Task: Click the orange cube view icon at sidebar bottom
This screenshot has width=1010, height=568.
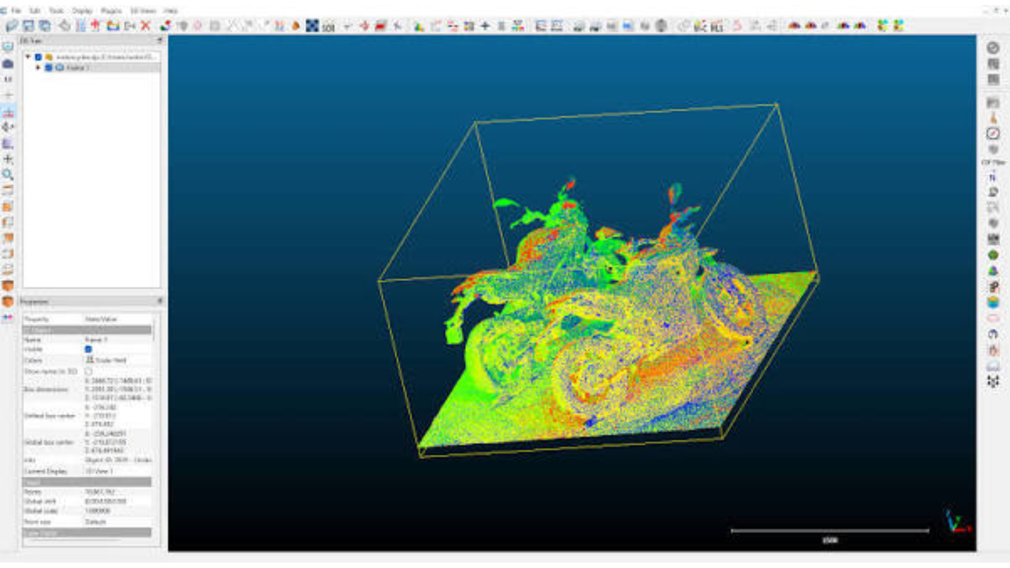Action: [8, 302]
